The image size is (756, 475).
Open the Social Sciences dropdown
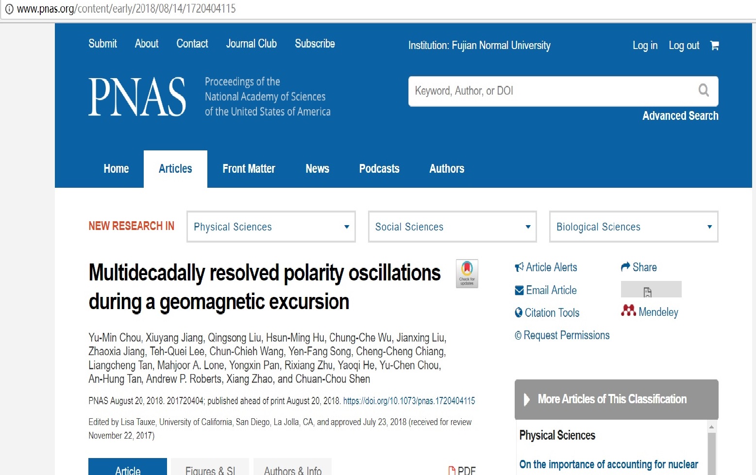click(453, 227)
